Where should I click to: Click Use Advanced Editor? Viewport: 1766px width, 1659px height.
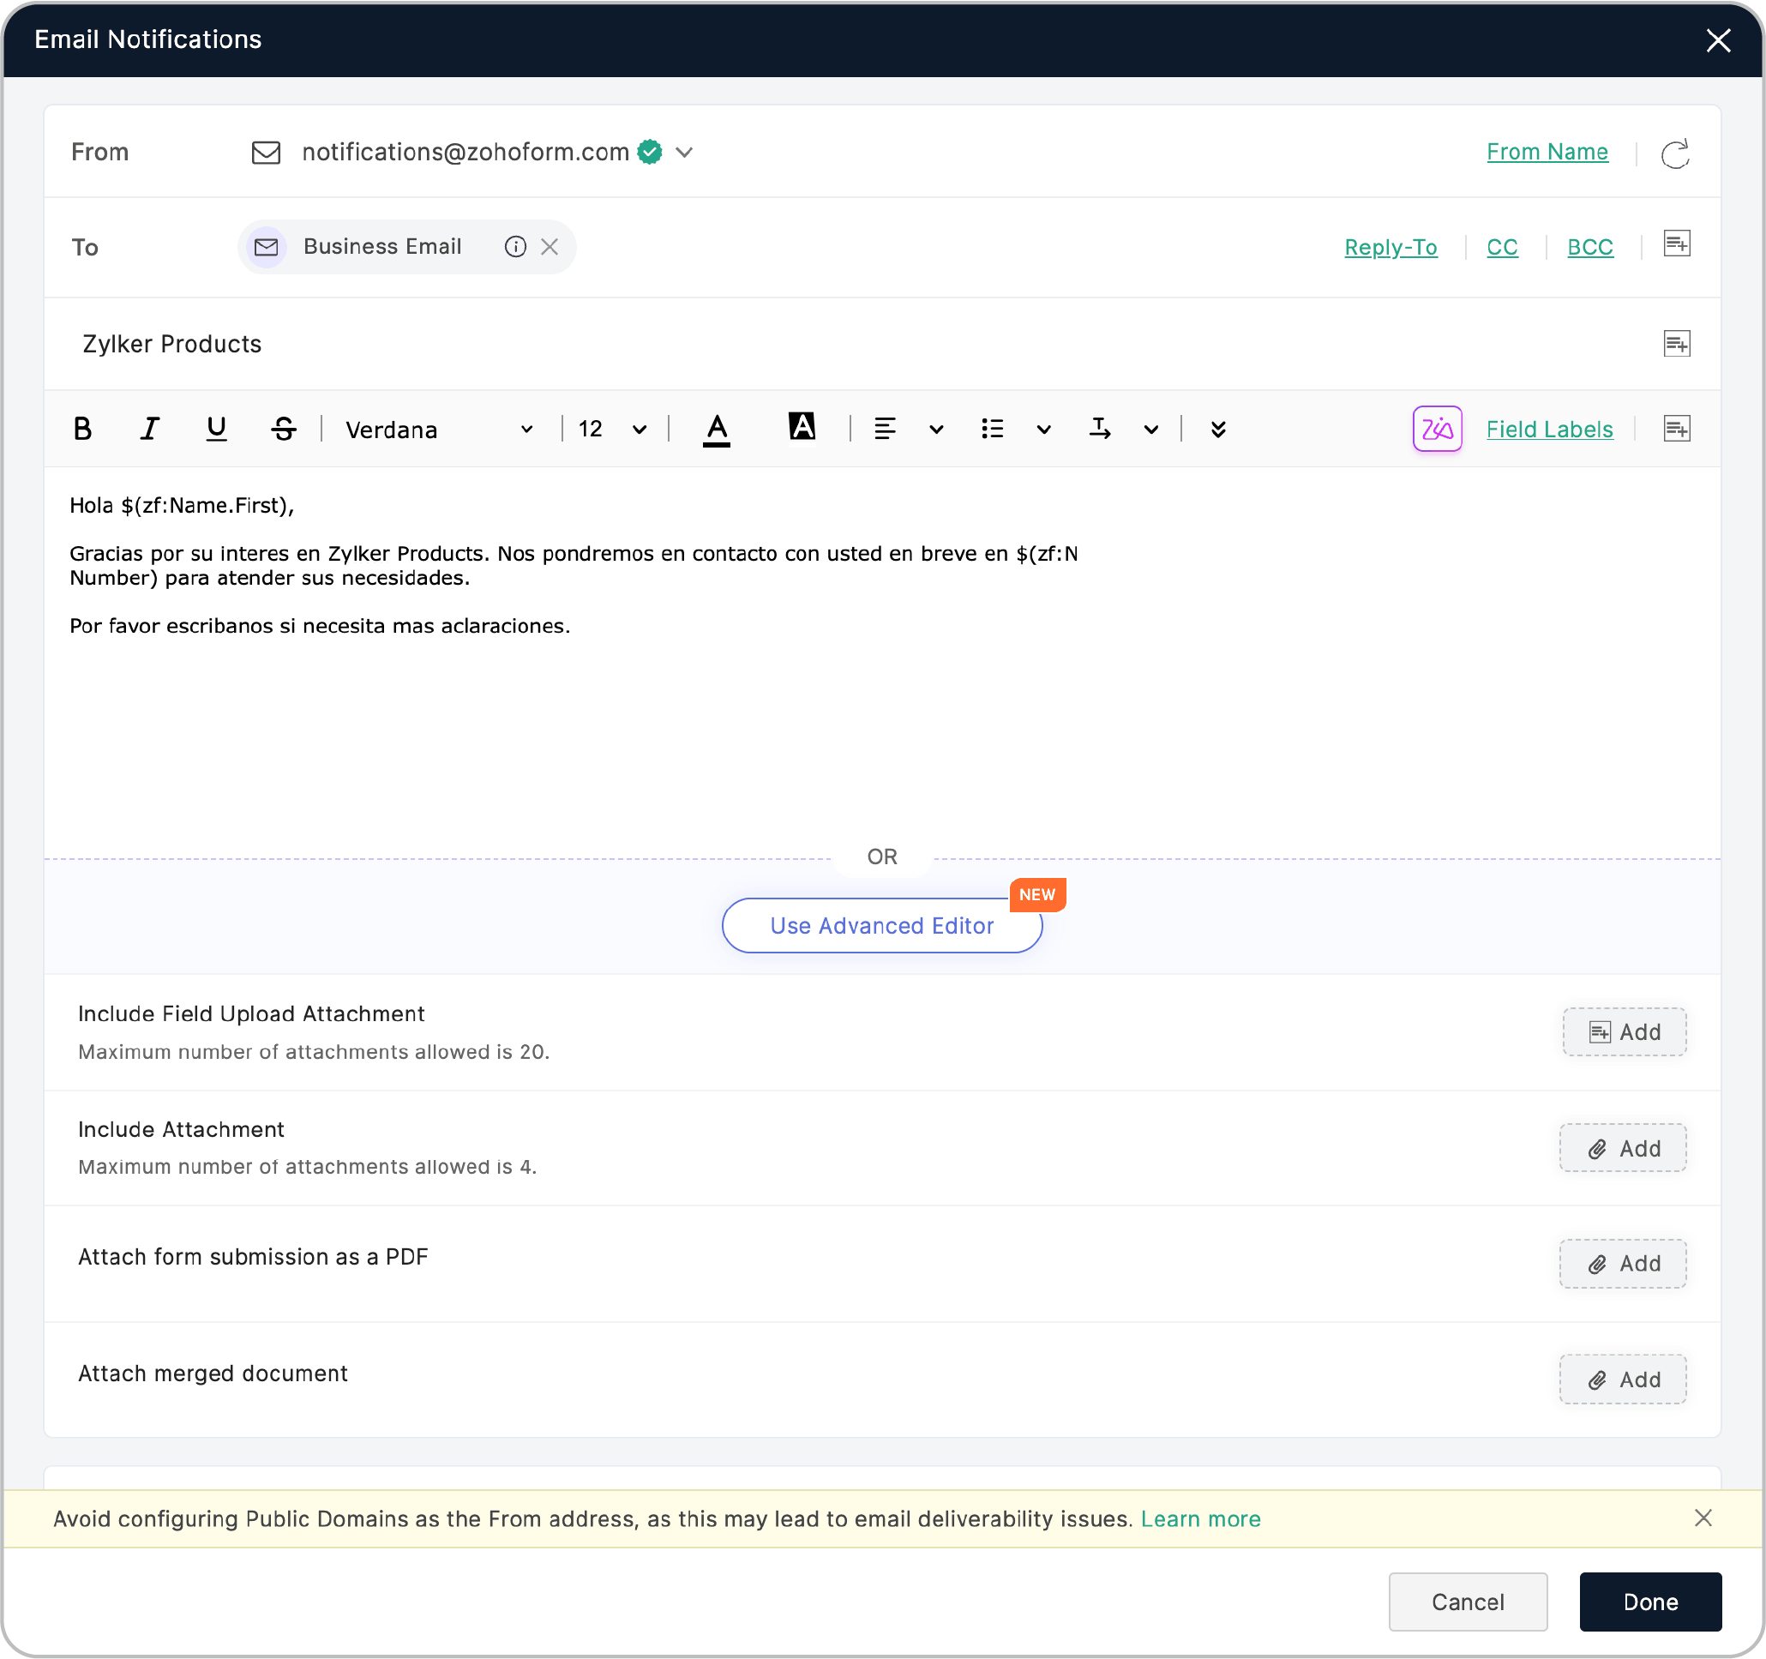click(x=881, y=925)
